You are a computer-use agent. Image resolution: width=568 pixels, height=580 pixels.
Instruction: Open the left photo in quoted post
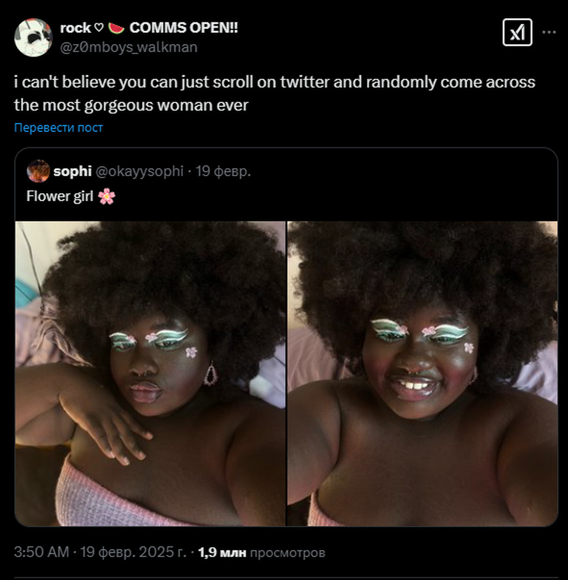point(150,373)
